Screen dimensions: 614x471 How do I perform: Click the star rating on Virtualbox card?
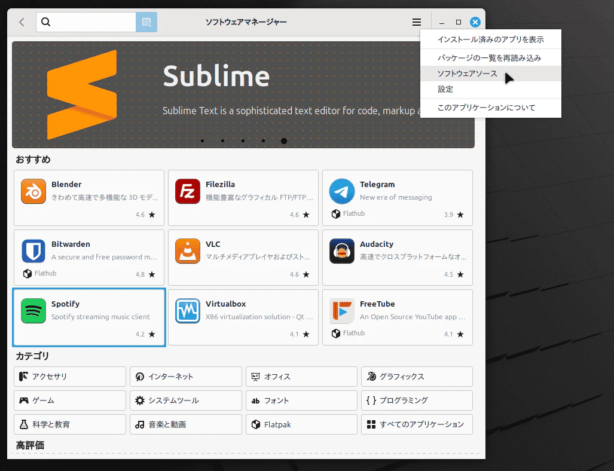300,334
